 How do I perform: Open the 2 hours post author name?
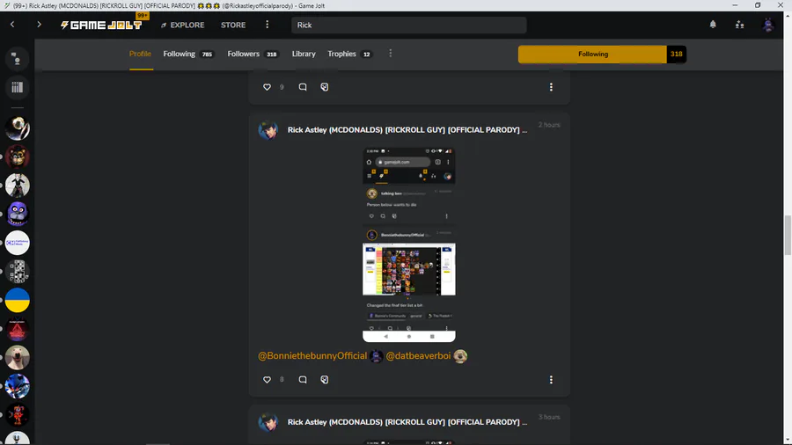click(x=407, y=129)
